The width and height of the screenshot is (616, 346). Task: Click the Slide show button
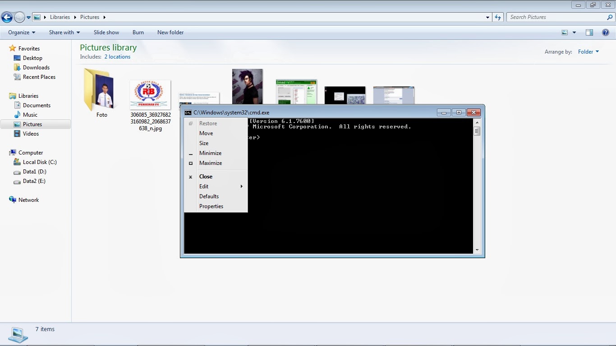click(x=106, y=32)
